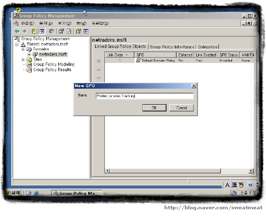The width and height of the screenshot is (266, 218).
Task: Click the Back arrow toolbar icon
Action: click(x=17, y=31)
